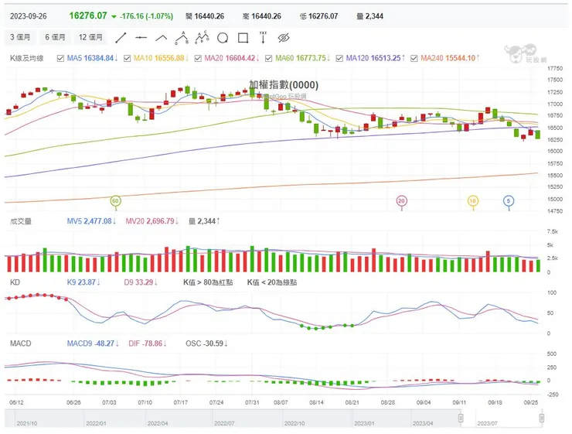Hide drawings with the eye-slash icon
The width and height of the screenshot is (572, 434).
tap(283, 37)
